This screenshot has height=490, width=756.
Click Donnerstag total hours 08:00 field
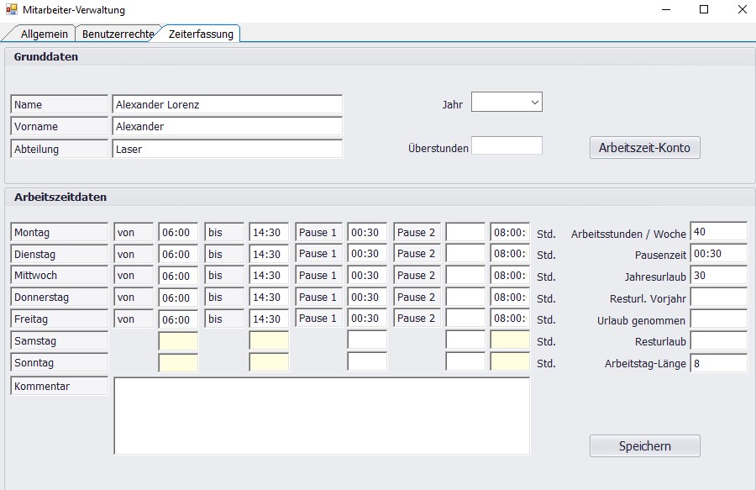[x=510, y=297]
